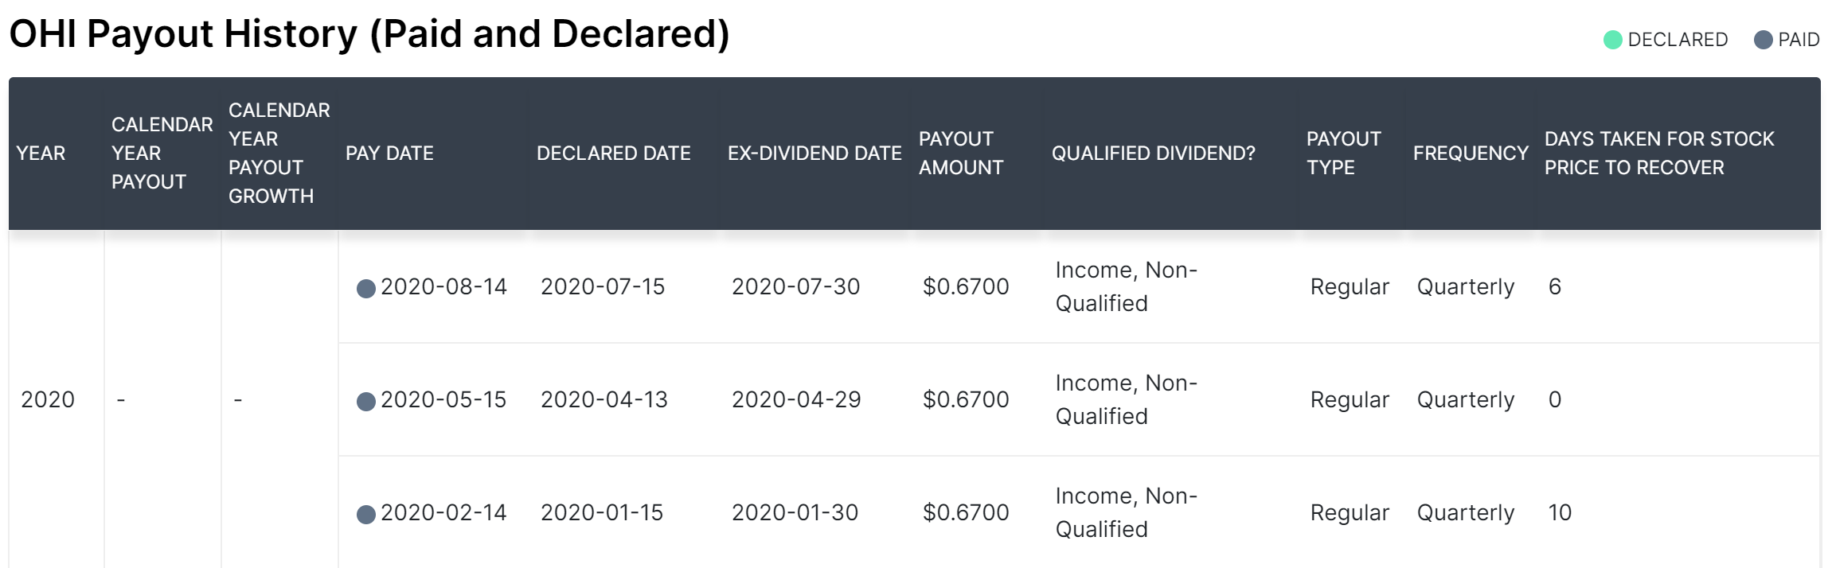Click the pay date 2020-08-14
Image resolution: width=1832 pixels, height=568 pixels.
[443, 286]
